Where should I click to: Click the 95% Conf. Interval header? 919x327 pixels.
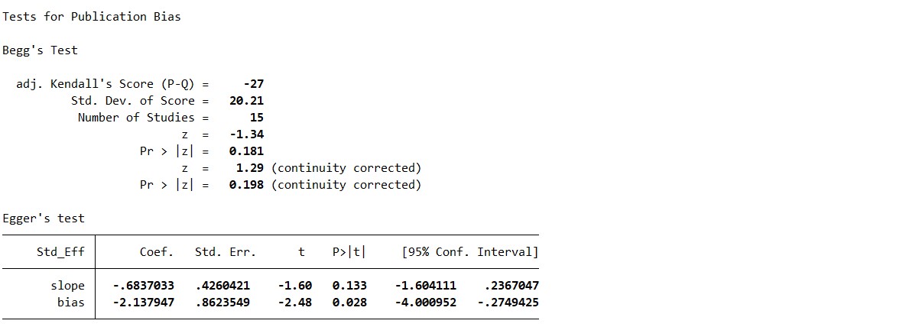point(470,252)
